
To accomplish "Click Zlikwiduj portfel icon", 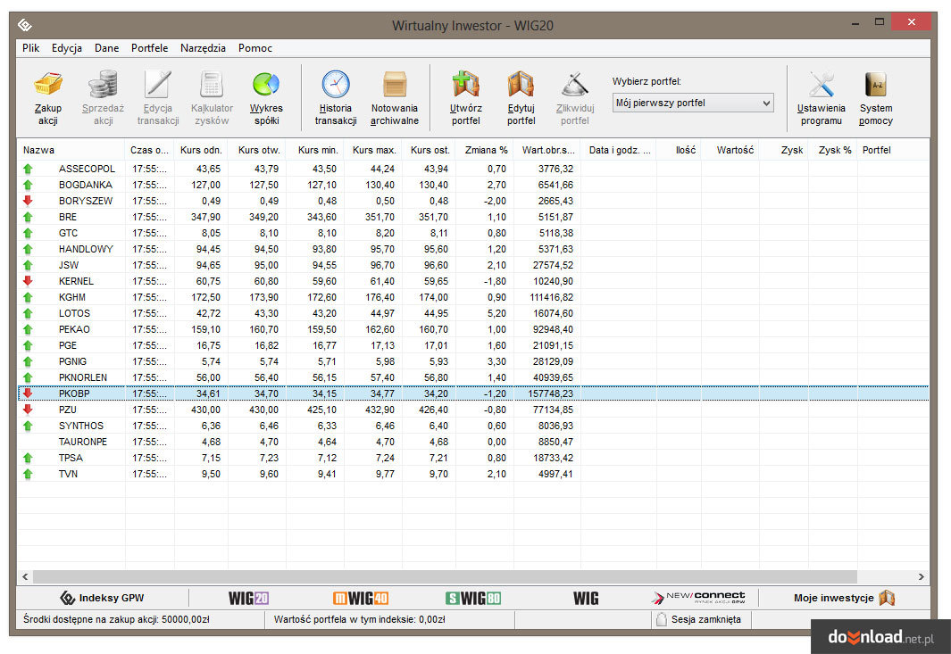I will coord(575,84).
